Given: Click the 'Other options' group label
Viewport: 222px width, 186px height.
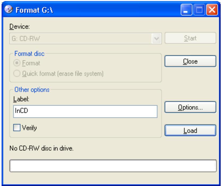Looking at the screenshot, I should click(32, 90).
